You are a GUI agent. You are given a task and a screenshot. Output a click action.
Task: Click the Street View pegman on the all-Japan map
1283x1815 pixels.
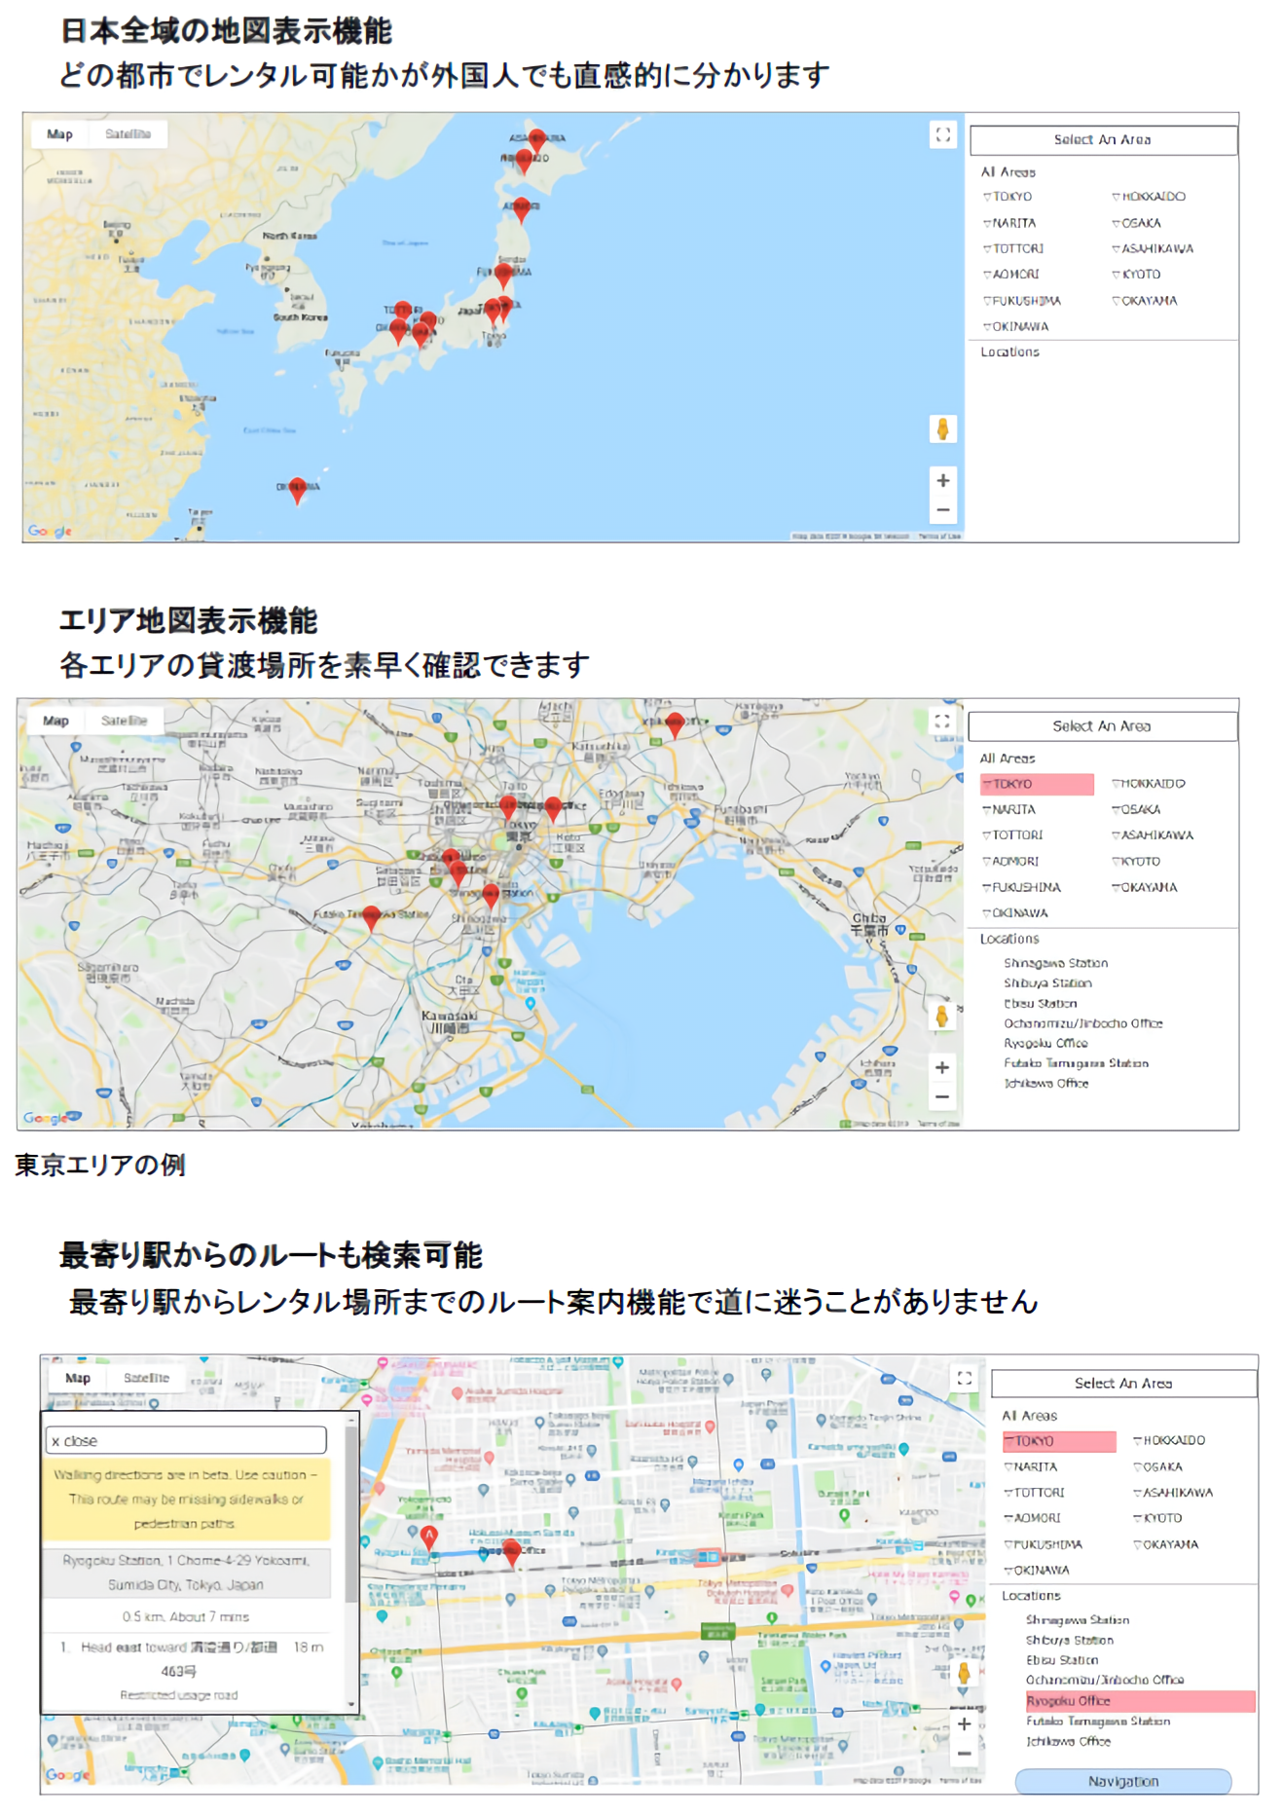coord(942,429)
